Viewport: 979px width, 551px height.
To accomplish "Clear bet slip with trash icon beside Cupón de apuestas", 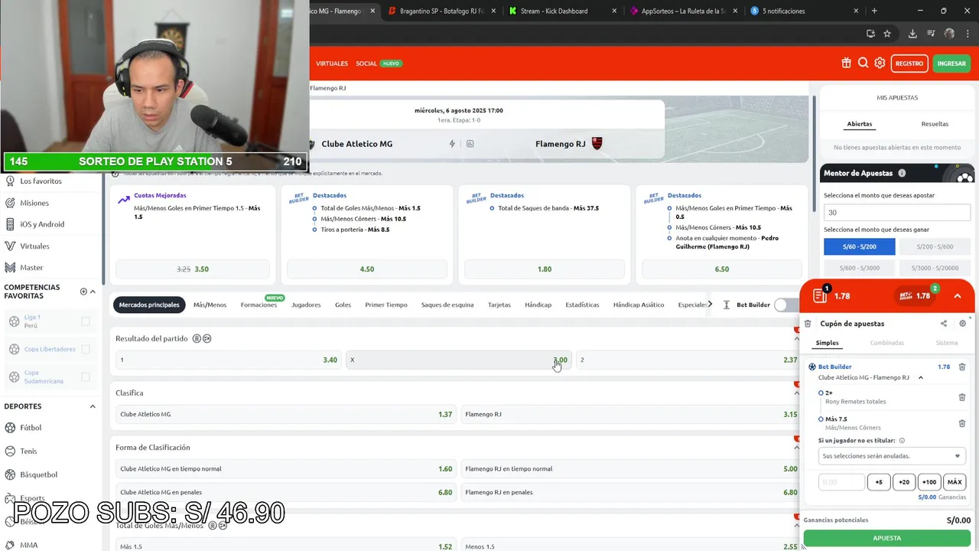I will (x=808, y=324).
